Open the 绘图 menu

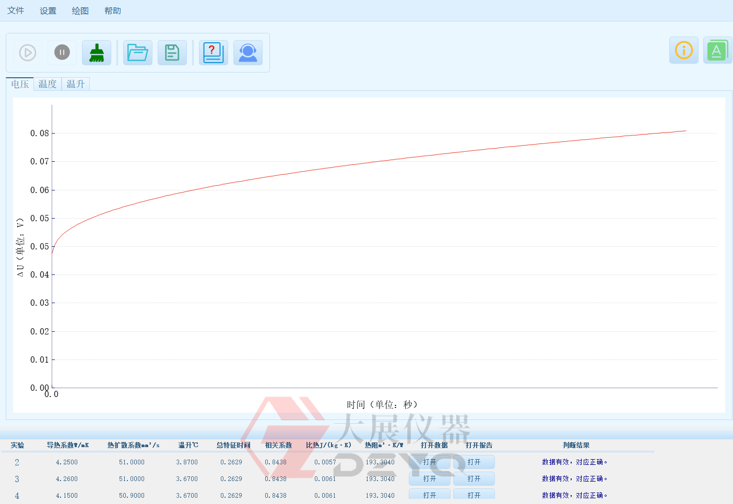pos(80,10)
